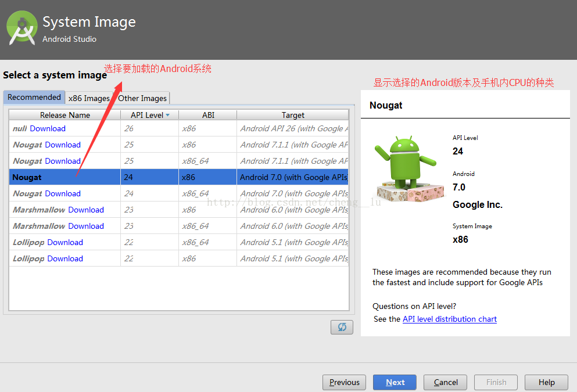577x392 pixels.
Task: Open the Other Images tab
Action: pos(142,98)
